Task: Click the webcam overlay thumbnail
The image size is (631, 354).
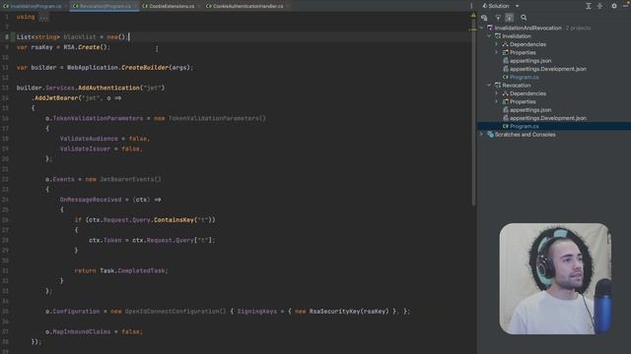Action: tap(555, 278)
